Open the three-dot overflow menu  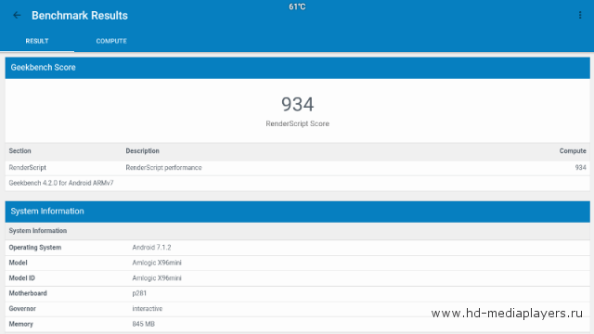(580, 15)
